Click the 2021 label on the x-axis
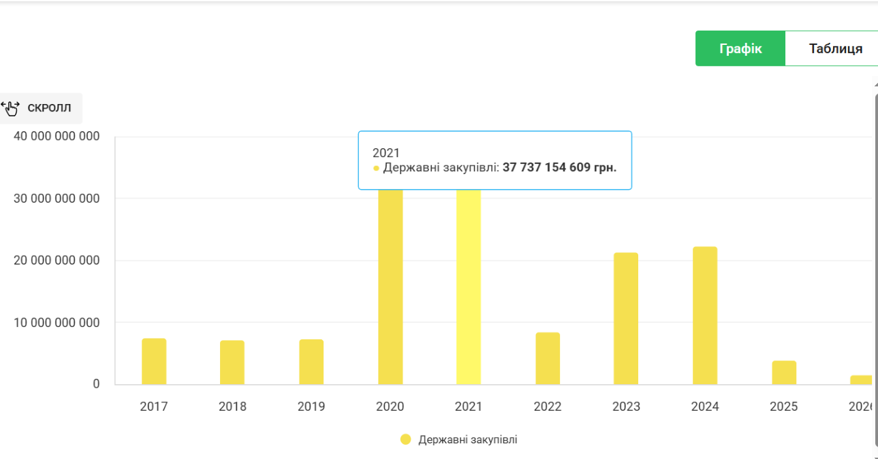878x459 pixels. pos(469,407)
